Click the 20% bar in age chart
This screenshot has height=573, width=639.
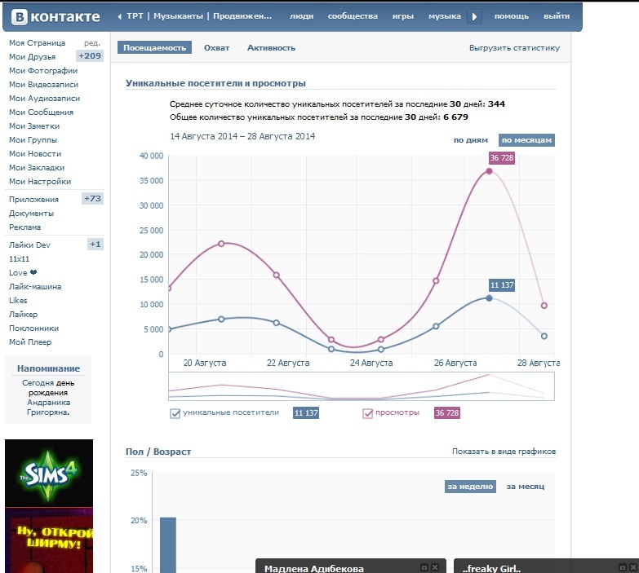(x=168, y=545)
